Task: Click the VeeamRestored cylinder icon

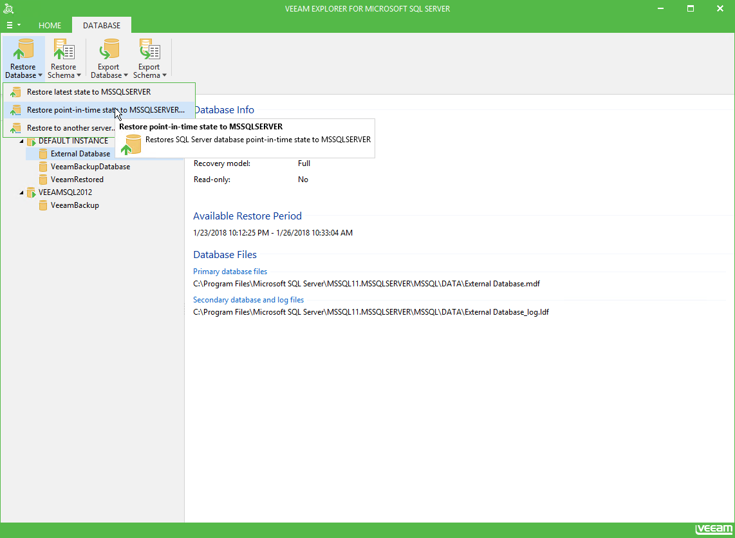Action: pos(43,180)
